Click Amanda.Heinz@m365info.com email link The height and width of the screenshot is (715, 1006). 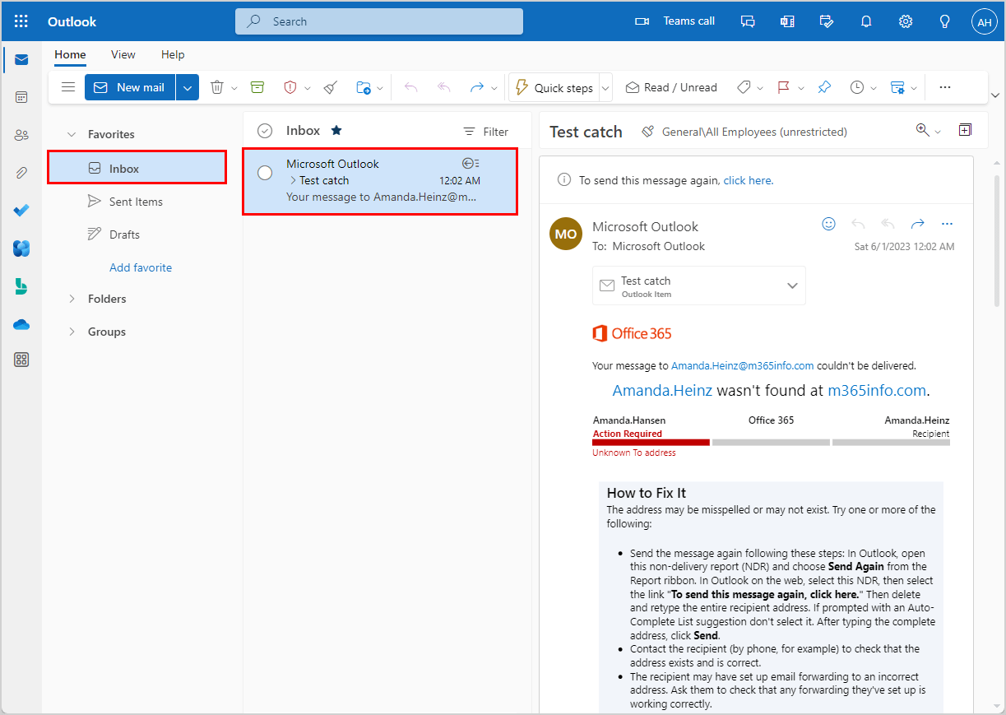[743, 365]
